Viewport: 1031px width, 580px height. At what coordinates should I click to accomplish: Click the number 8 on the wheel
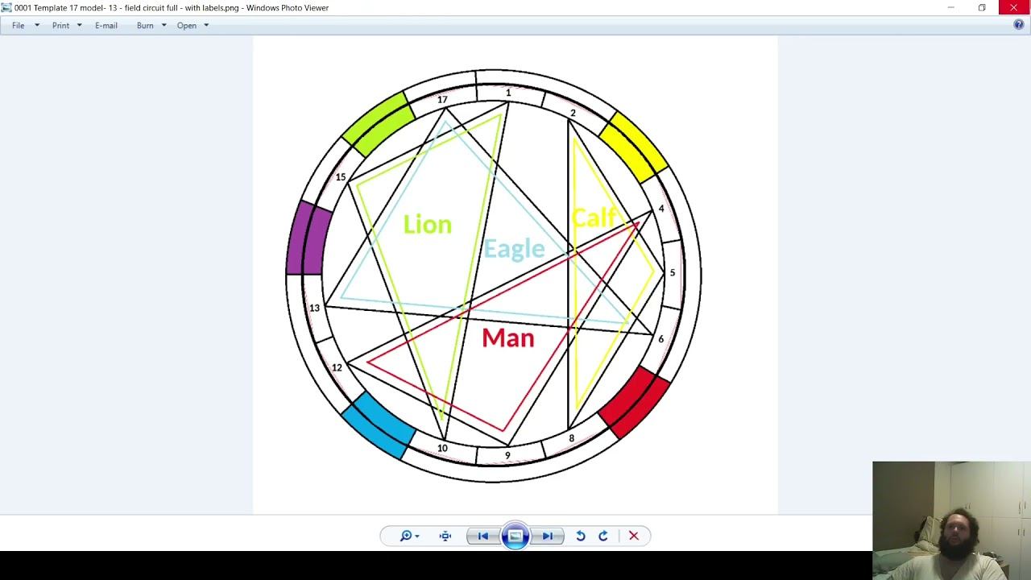coord(572,439)
